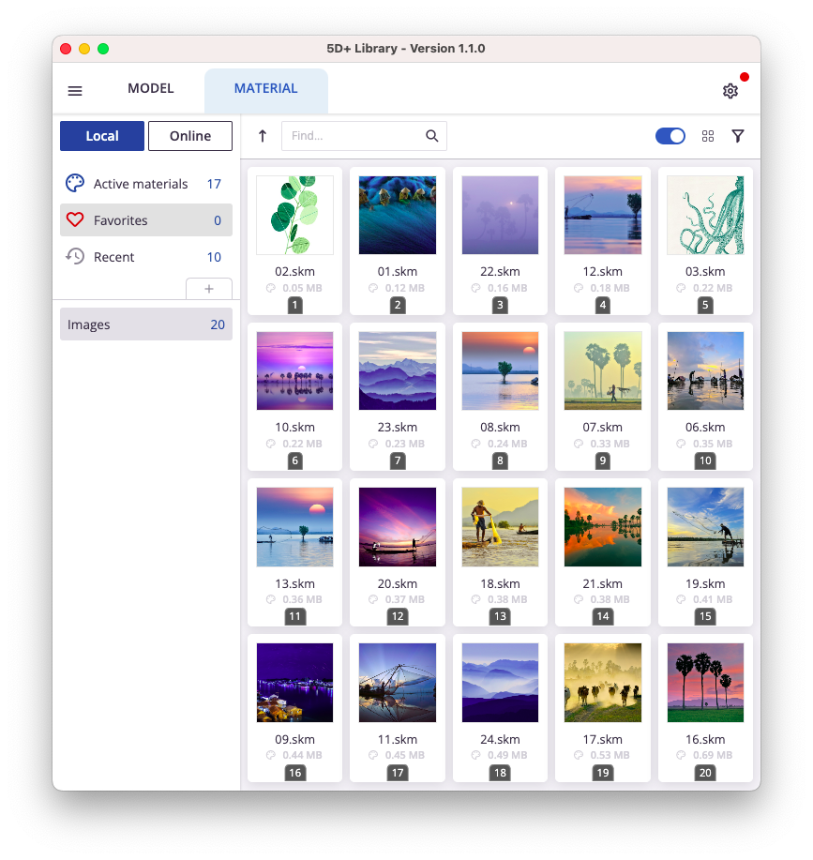
Task: Open the filter funnel icon
Action: [x=738, y=136]
